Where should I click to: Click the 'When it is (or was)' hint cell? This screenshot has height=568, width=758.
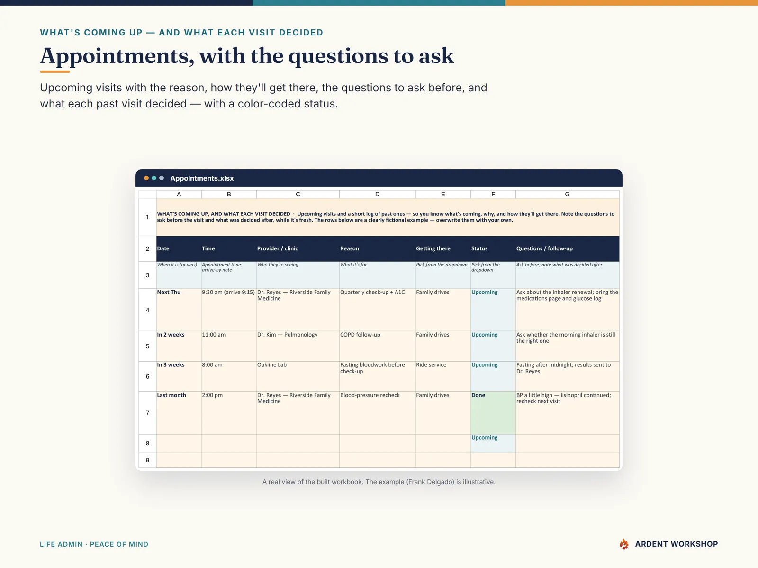pos(179,275)
